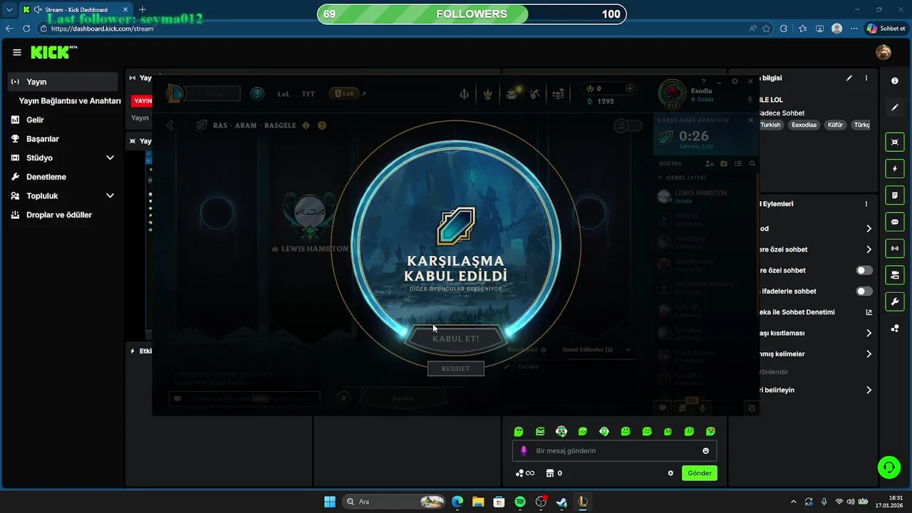Click the green Gönder send button
The height and width of the screenshot is (513, 912).
click(700, 473)
